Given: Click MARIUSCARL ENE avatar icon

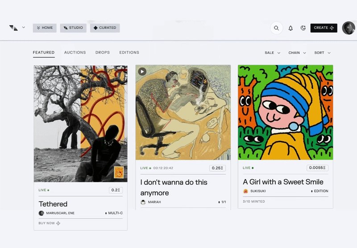Looking at the screenshot, I should coord(41,213).
